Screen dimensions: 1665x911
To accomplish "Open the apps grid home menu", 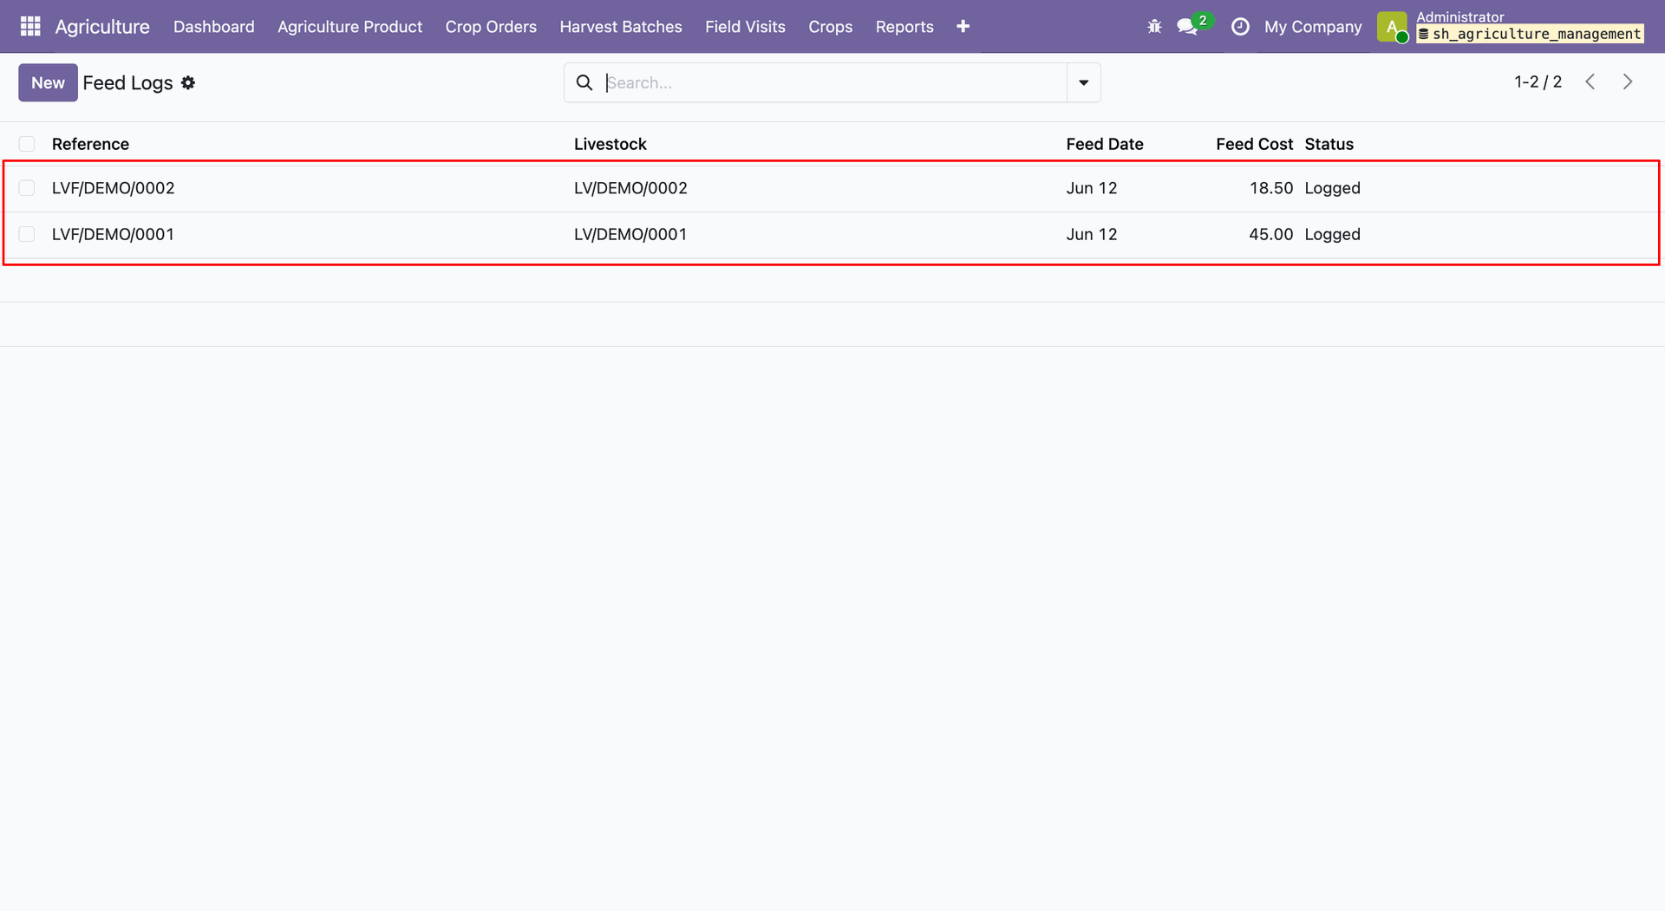I will coord(30,27).
